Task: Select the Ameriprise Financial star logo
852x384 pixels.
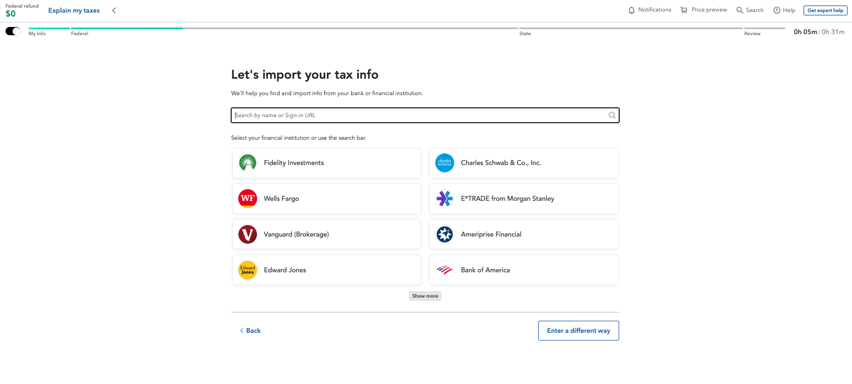Action: click(x=444, y=234)
